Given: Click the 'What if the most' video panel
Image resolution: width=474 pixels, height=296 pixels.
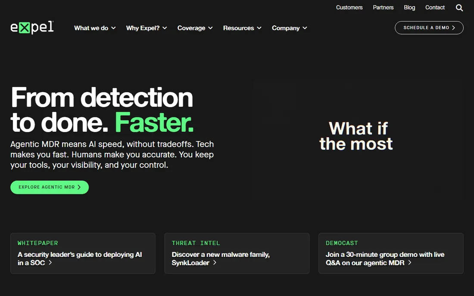Looking at the screenshot, I should (358, 139).
